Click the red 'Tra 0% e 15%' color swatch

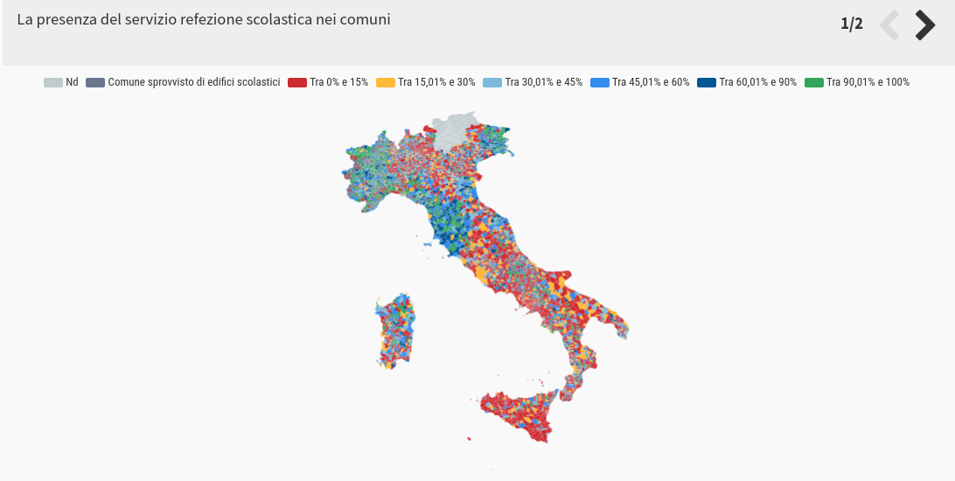coord(297,82)
